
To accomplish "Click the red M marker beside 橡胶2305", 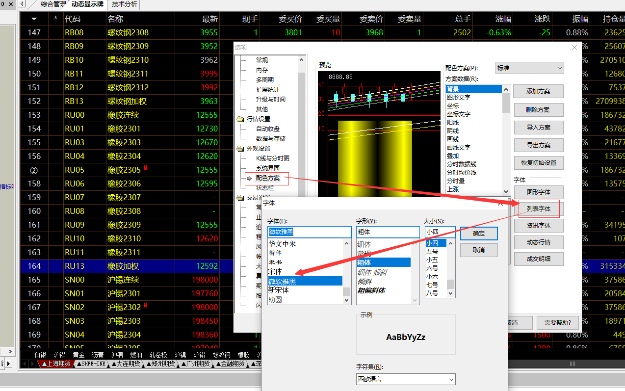I will [x=145, y=168].
